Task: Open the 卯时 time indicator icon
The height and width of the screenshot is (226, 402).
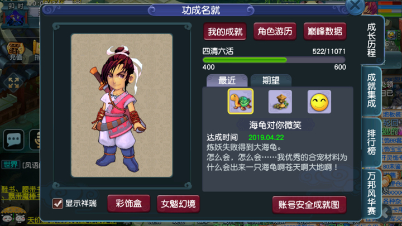Action: coord(16,15)
